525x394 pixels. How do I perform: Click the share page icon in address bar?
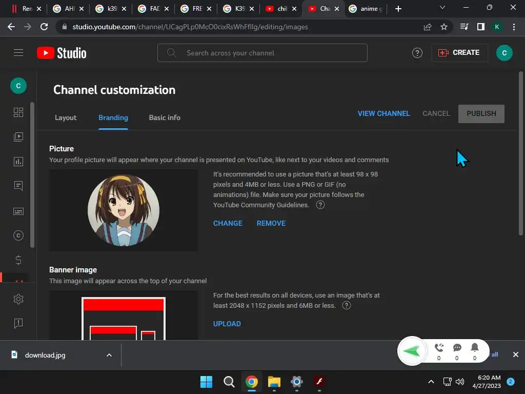pyautogui.click(x=428, y=27)
